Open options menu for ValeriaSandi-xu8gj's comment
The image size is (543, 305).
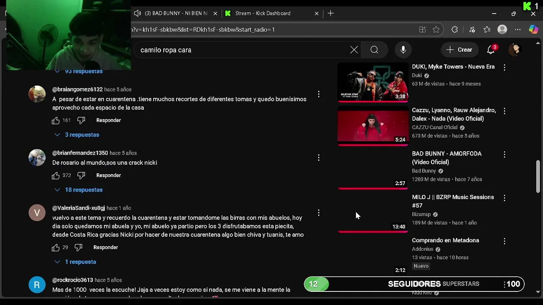click(319, 213)
